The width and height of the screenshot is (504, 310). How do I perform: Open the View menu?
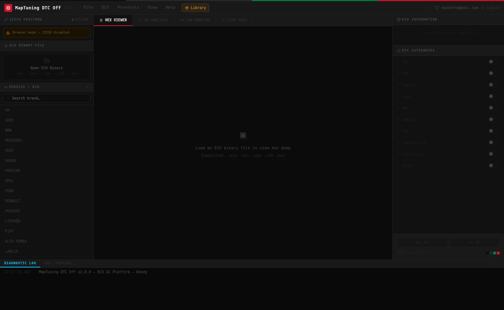(152, 8)
